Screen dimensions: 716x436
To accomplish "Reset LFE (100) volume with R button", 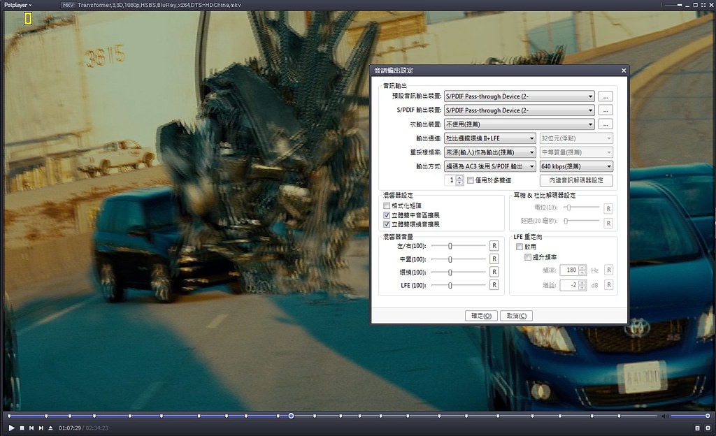I will click(494, 285).
